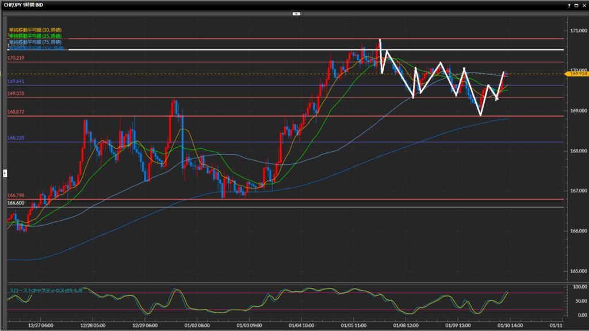Select the 166.600 white line label
589x331 pixels.
(16, 203)
